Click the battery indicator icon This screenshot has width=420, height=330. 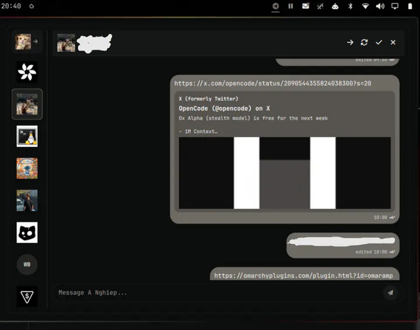410,6
